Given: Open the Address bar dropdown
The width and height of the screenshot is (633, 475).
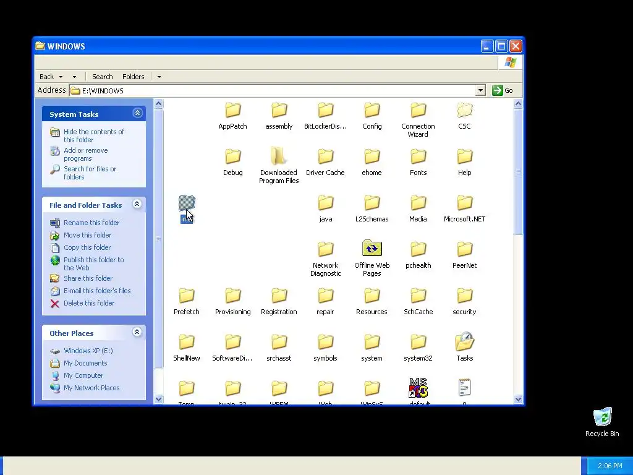Looking at the screenshot, I should coord(480,90).
